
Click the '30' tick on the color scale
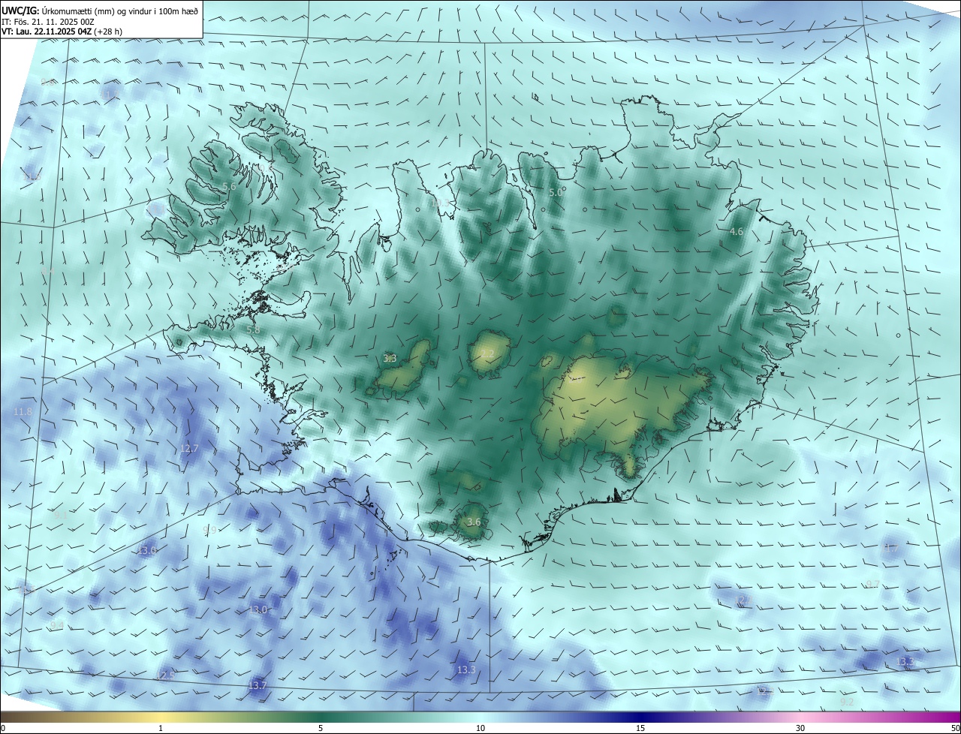point(800,728)
